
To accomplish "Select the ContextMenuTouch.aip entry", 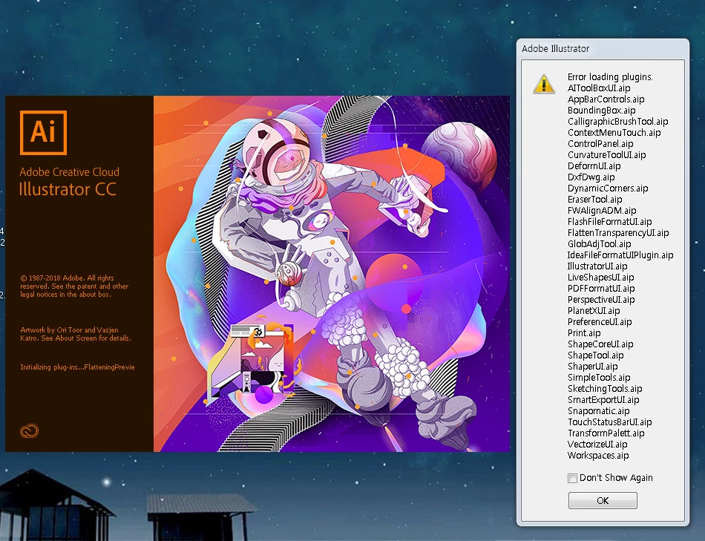I will tap(614, 133).
